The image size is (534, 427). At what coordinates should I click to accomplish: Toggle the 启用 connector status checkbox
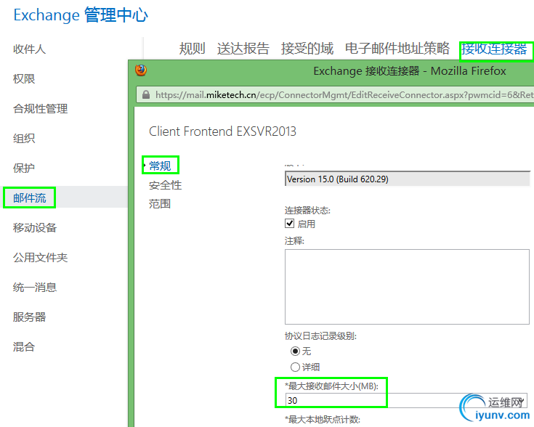[x=289, y=224]
